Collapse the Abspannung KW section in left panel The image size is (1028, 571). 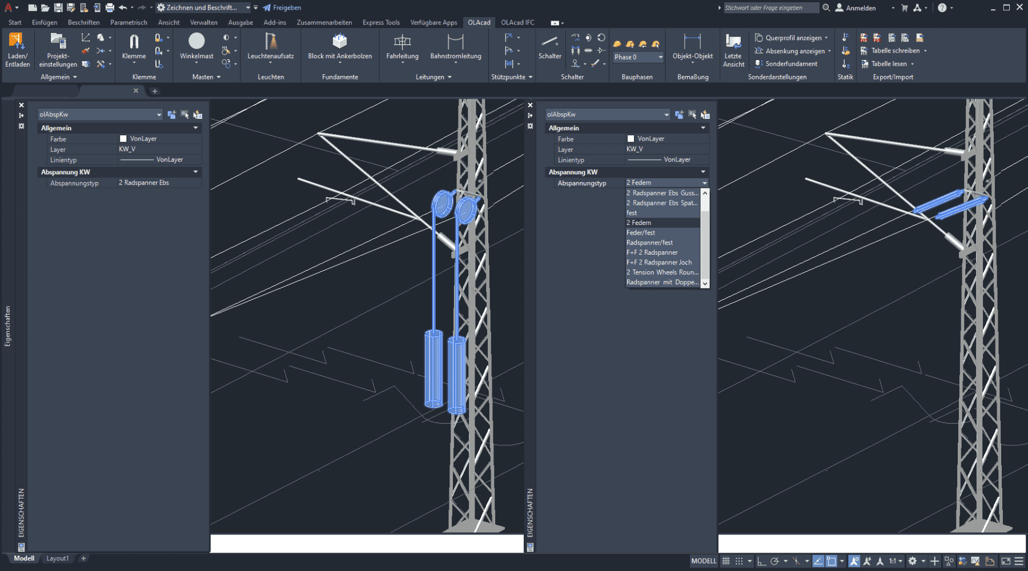tap(195, 172)
